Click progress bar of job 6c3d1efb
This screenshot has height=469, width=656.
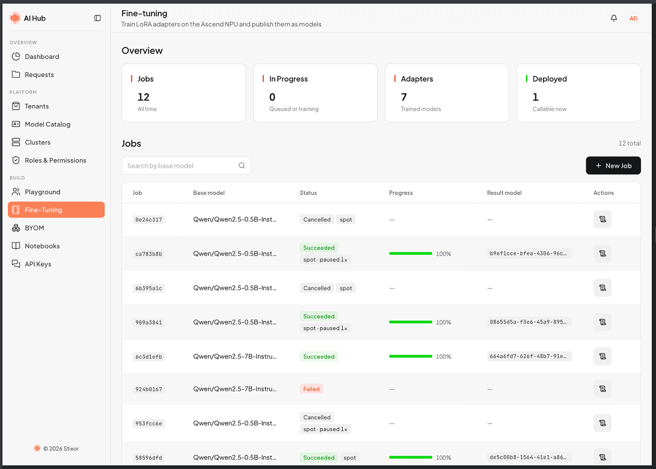pyautogui.click(x=411, y=357)
